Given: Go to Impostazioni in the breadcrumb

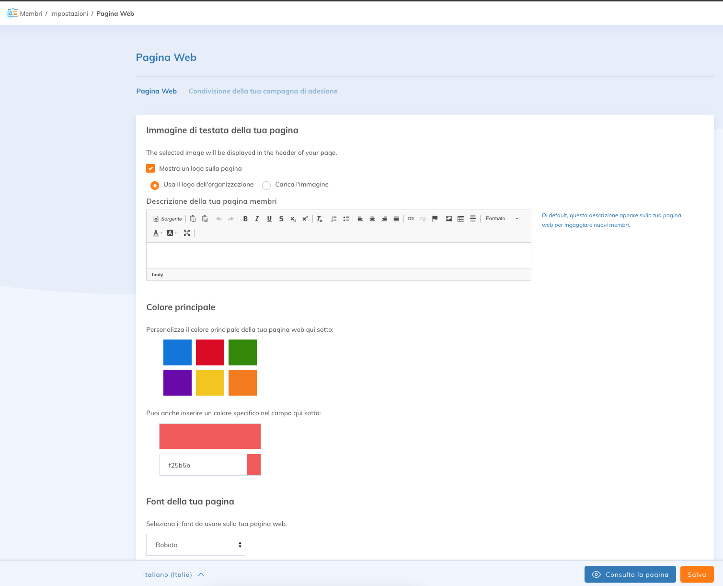Looking at the screenshot, I should coord(69,13).
